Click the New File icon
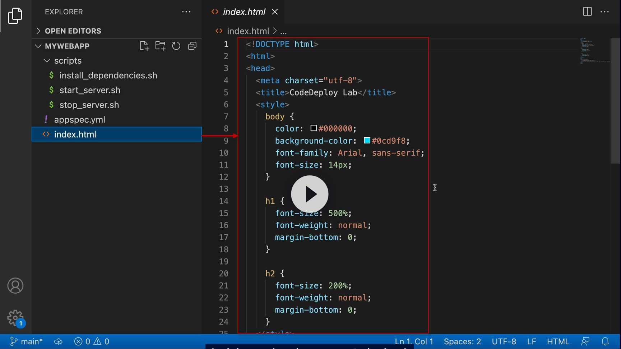This screenshot has height=349, width=621. click(144, 46)
